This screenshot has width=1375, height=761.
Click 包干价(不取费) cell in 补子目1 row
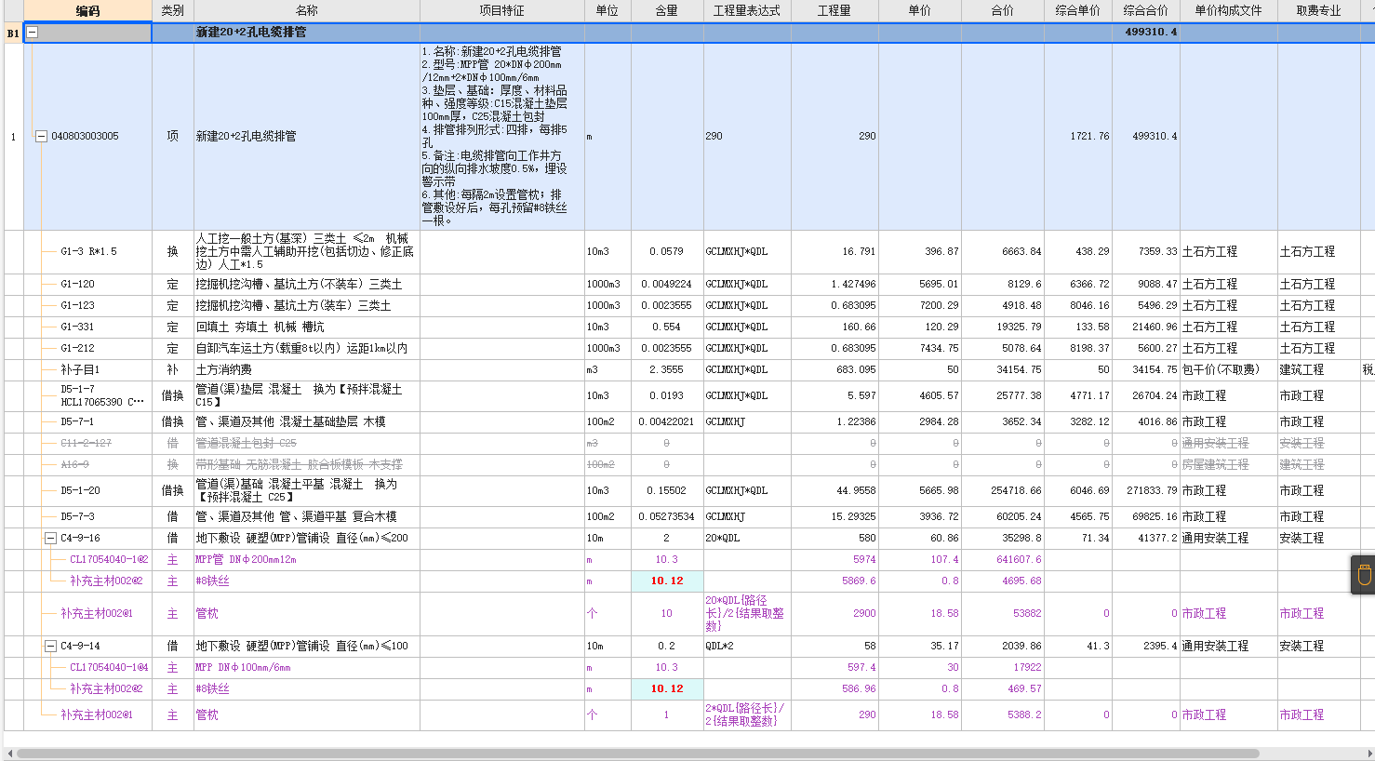point(1229,369)
